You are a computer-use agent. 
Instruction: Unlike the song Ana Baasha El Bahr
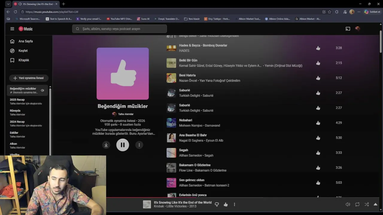tap(318, 138)
